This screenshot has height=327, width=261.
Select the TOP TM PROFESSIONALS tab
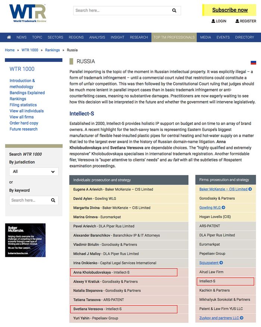(x=174, y=37)
